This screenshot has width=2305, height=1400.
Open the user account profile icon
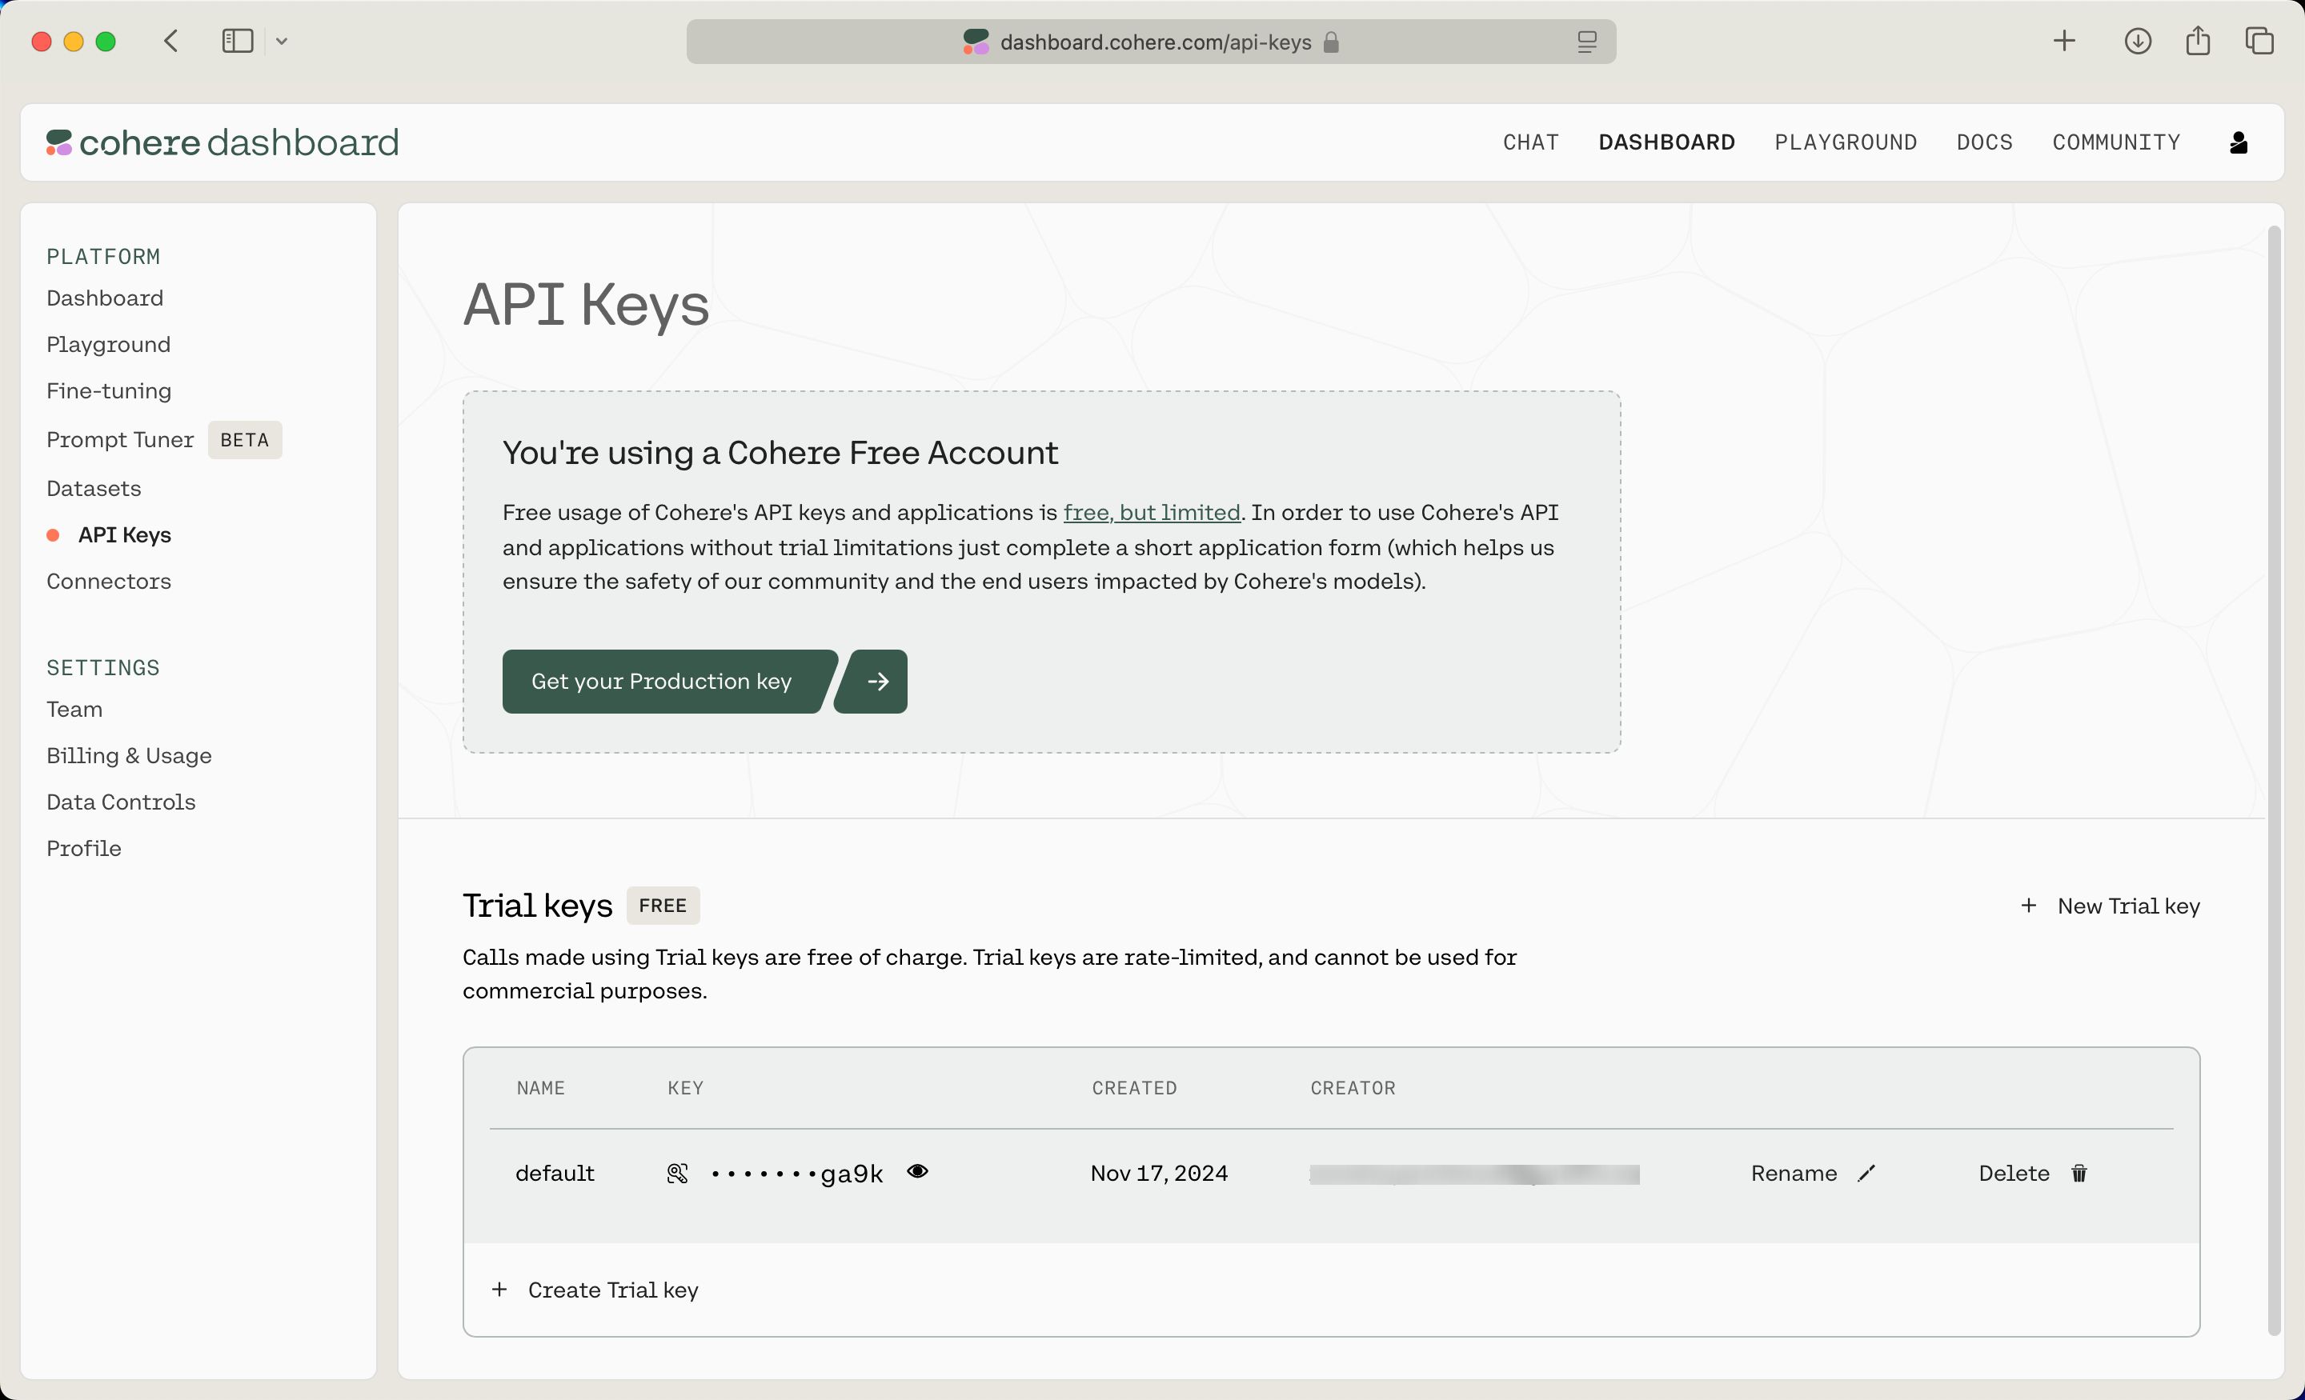coord(2238,142)
